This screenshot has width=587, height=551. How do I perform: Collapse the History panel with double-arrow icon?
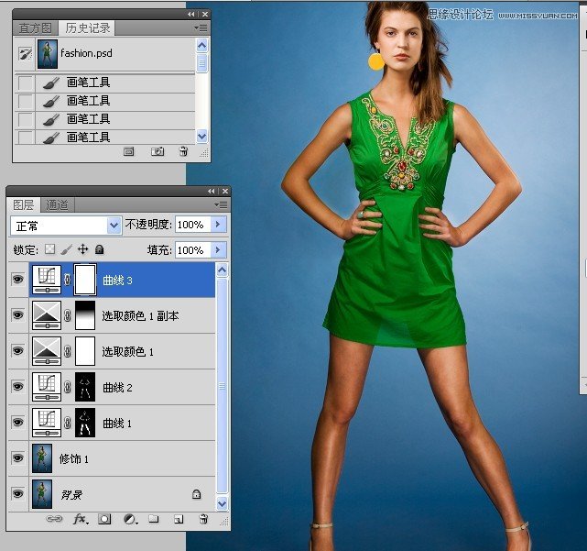[191, 15]
